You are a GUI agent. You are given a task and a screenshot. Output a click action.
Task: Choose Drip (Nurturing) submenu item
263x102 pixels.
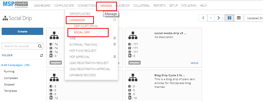click(x=86, y=26)
